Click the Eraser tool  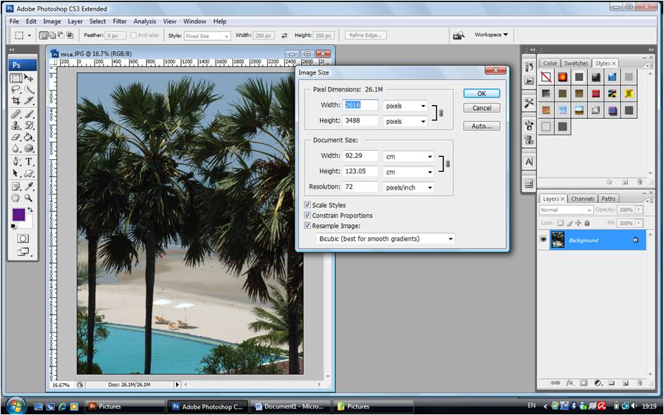tap(16, 137)
